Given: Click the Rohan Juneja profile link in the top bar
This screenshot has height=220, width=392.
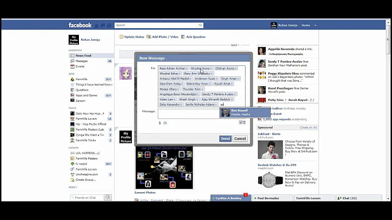Looking at the screenshot, I should (x=288, y=25).
